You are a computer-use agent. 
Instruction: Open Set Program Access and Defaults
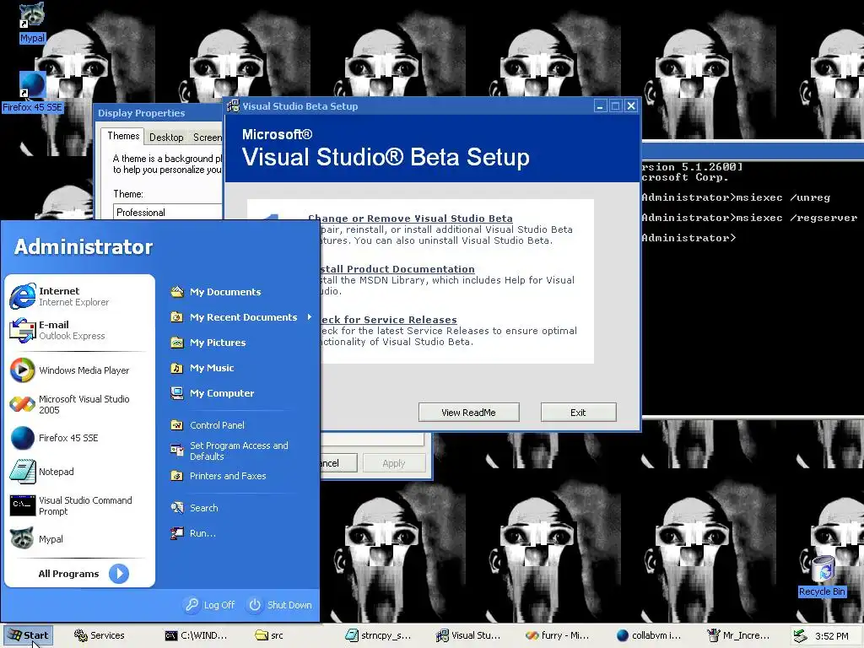pyautogui.click(x=229, y=451)
